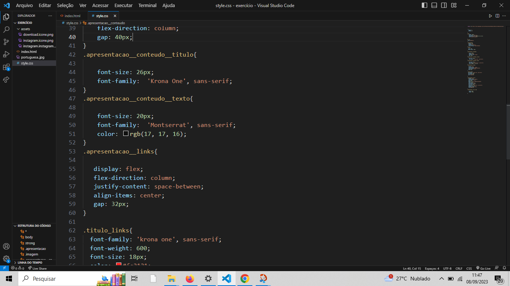Open the Ajuda menu
The image size is (510, 286).
pos(169,5)
